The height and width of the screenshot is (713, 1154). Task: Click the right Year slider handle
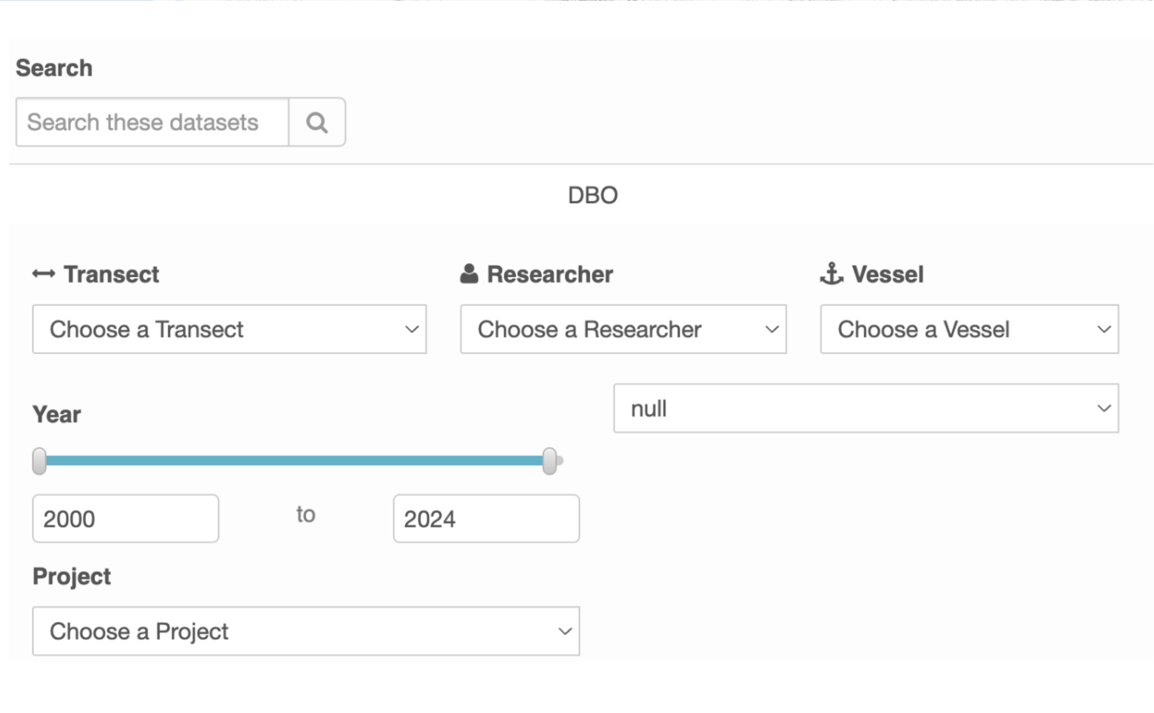pyautogui.click(x=550, y=461)
